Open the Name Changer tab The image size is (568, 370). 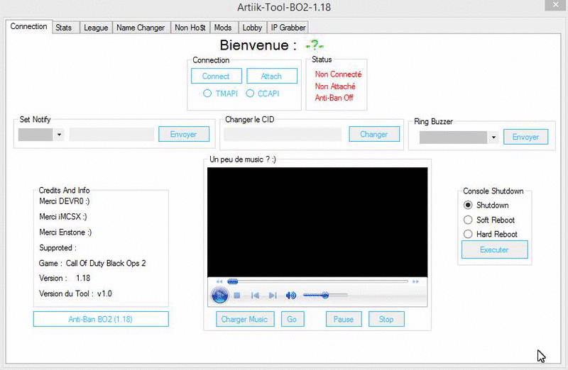point(141,28)
